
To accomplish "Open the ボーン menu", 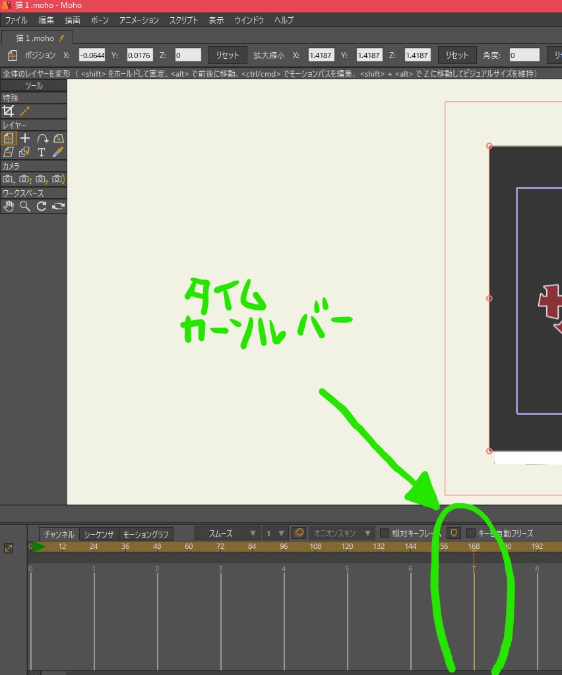I will click(x=100, y=20).
